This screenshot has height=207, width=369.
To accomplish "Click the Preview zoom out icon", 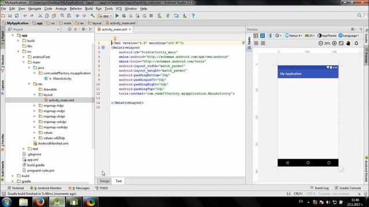I will click(x=321, y=44).
